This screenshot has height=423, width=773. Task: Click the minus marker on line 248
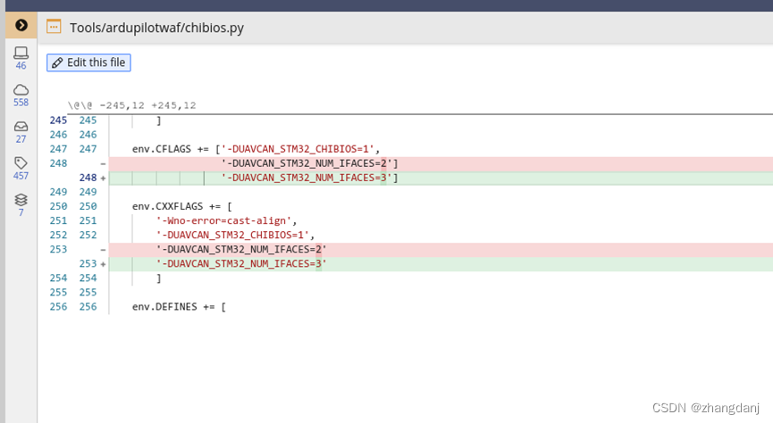(x=103, y=164)
